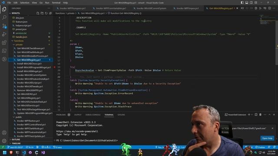278x156 pixels.
Task: Toggle the secondary sidebar visibility
Action: tap(251, 3)
